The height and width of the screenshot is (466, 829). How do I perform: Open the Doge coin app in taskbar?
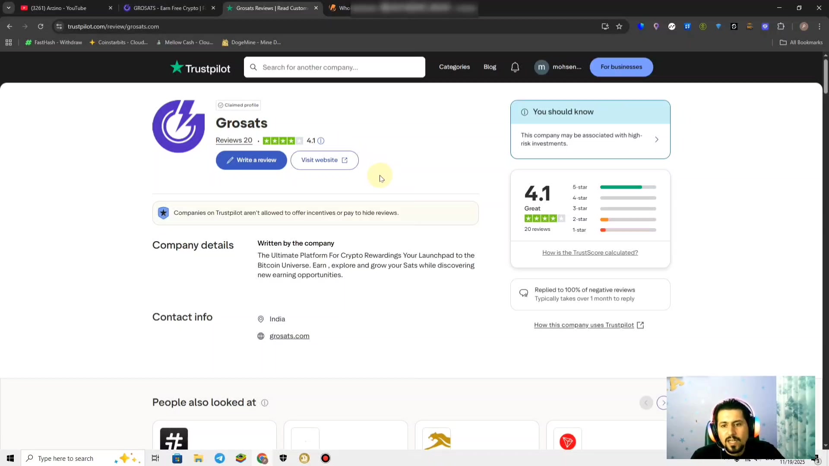(x=304, y=458)
